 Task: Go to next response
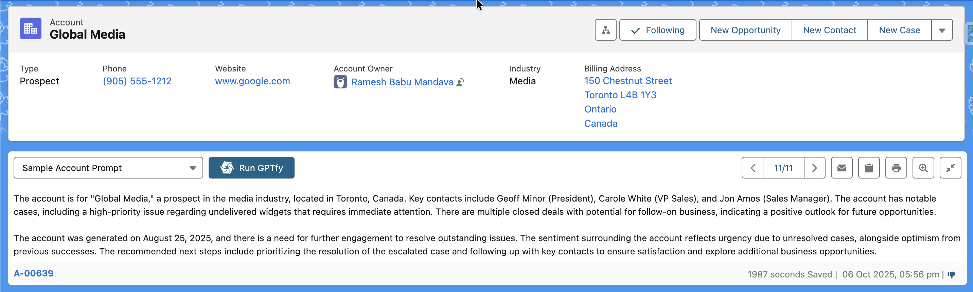pyautogui.click(x=814, y=168)
